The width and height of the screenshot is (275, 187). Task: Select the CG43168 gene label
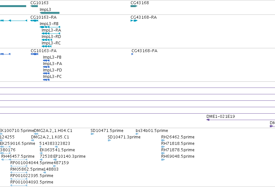click(x=140, y=3)
